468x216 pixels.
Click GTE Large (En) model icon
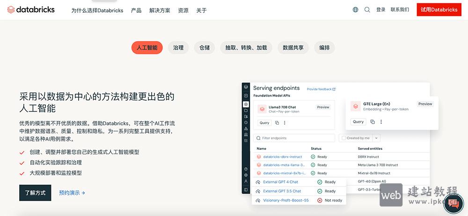pos(356,106)
